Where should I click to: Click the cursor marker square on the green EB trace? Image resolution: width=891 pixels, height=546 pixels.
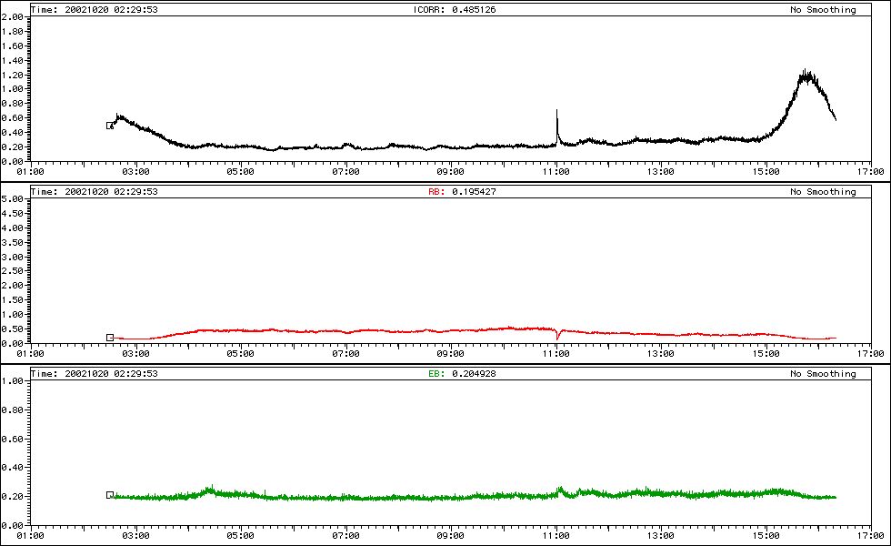tap(110, 495)
